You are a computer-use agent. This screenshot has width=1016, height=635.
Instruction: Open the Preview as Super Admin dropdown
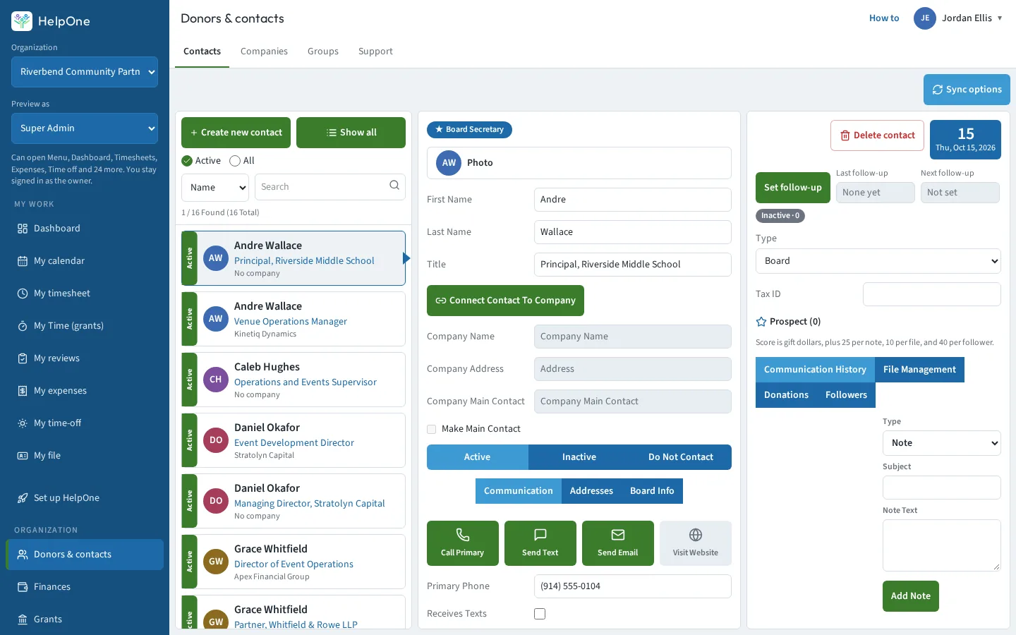coord(85,128)
